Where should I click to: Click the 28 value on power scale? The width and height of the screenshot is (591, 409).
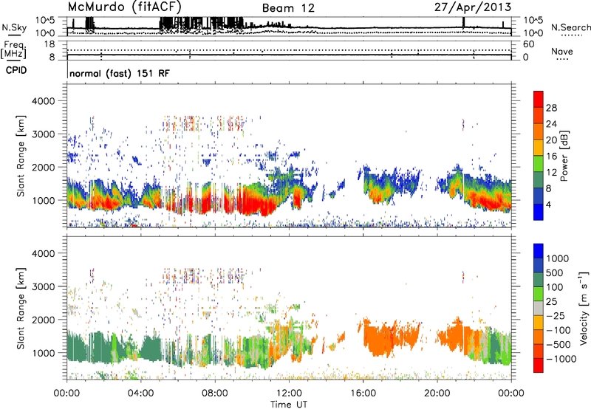click(551, 108)
